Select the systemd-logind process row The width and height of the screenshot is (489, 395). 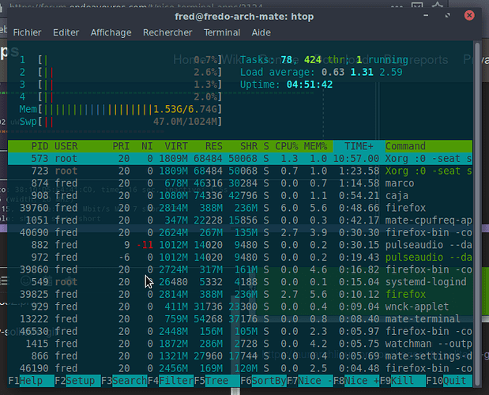point(240,282)
